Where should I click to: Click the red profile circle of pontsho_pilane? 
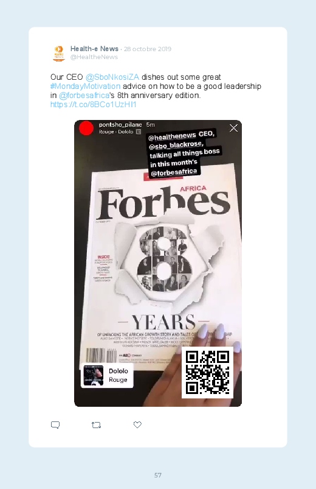point(86,128)
